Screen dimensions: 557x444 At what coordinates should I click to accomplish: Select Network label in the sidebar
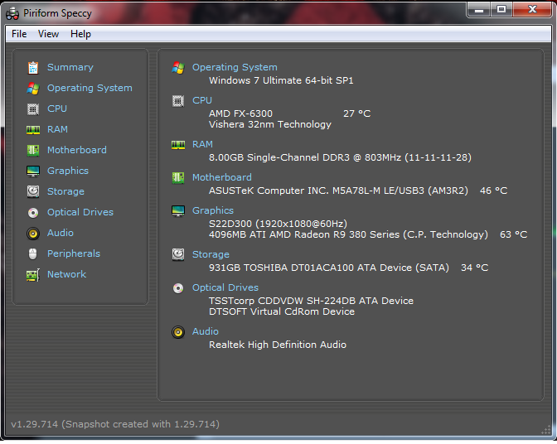(67, 274)
